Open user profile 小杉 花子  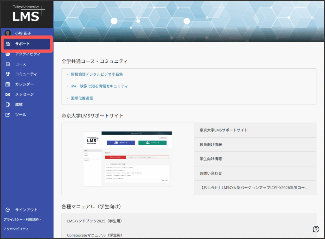click(23, 33)
